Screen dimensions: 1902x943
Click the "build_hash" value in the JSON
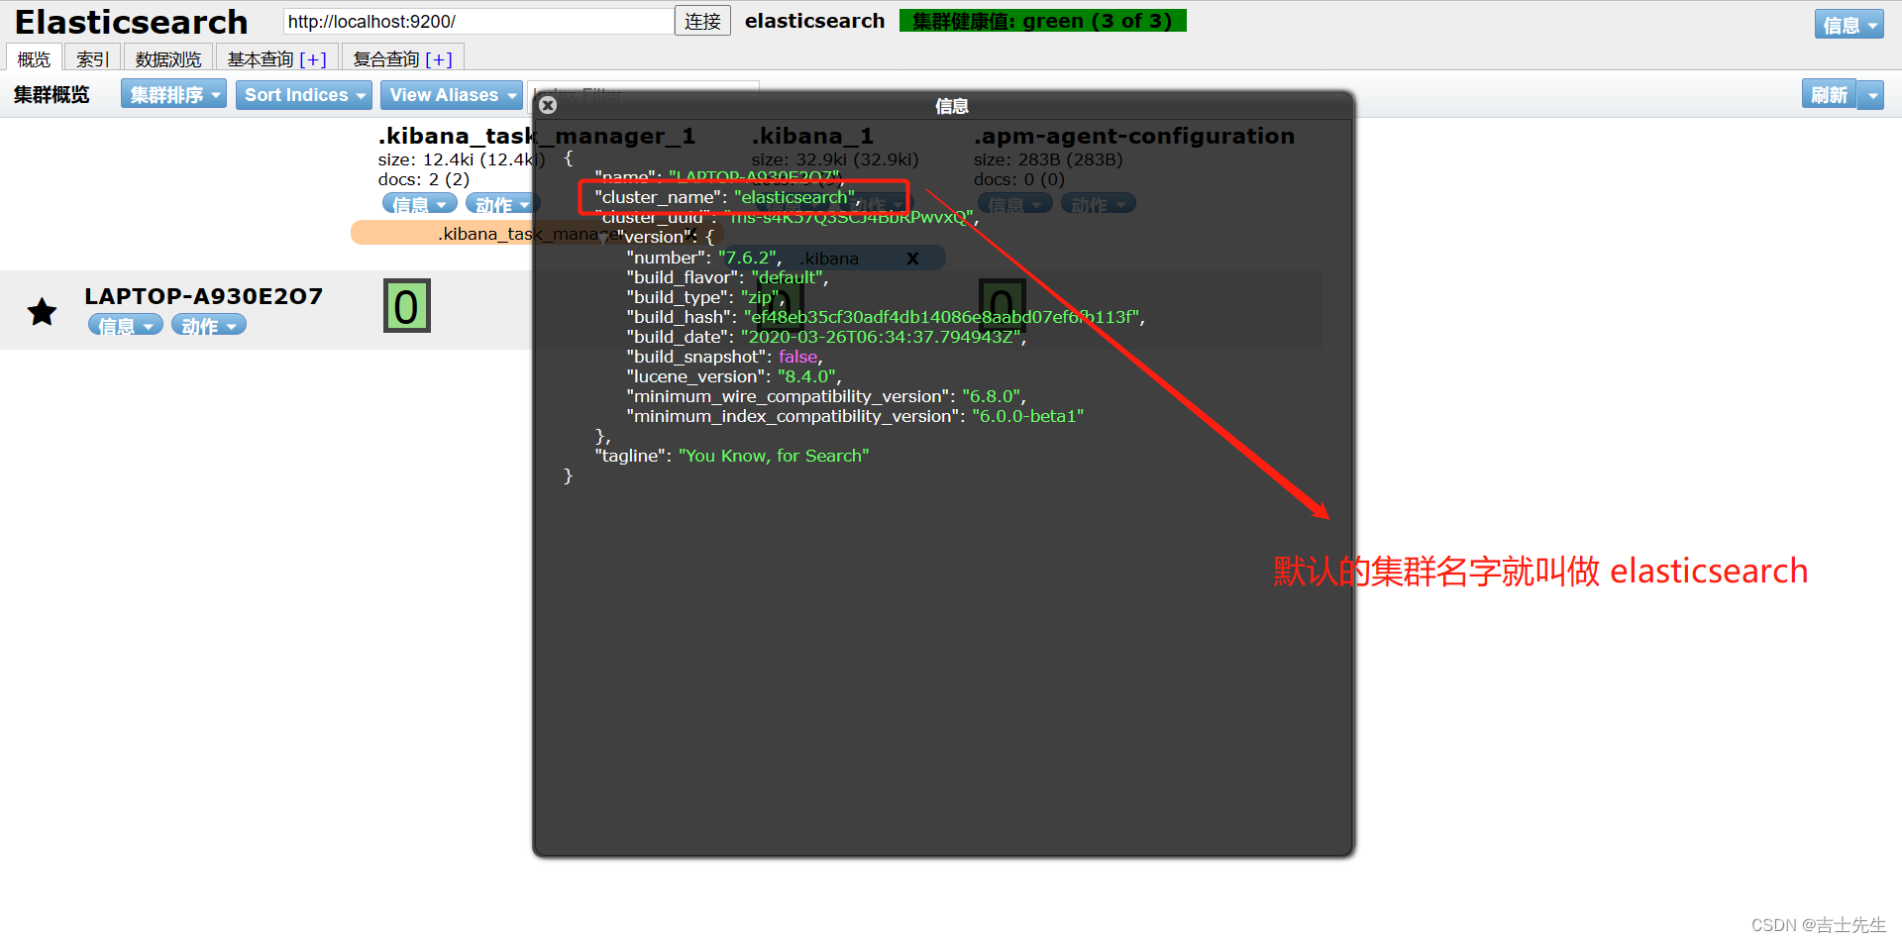tap(941, 317)
